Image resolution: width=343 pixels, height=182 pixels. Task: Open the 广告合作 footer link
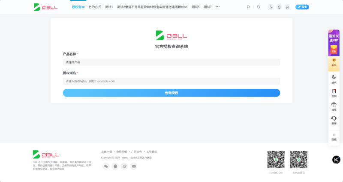(136, 152)
